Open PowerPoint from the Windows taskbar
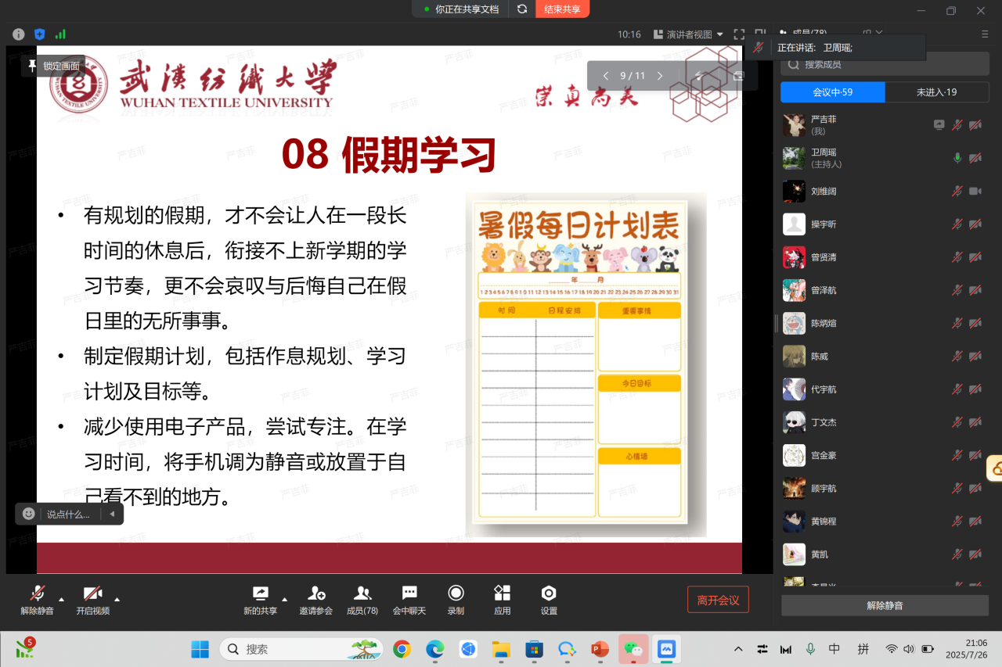Viewport: 1002px width, 667px height. tap(600, 649)
